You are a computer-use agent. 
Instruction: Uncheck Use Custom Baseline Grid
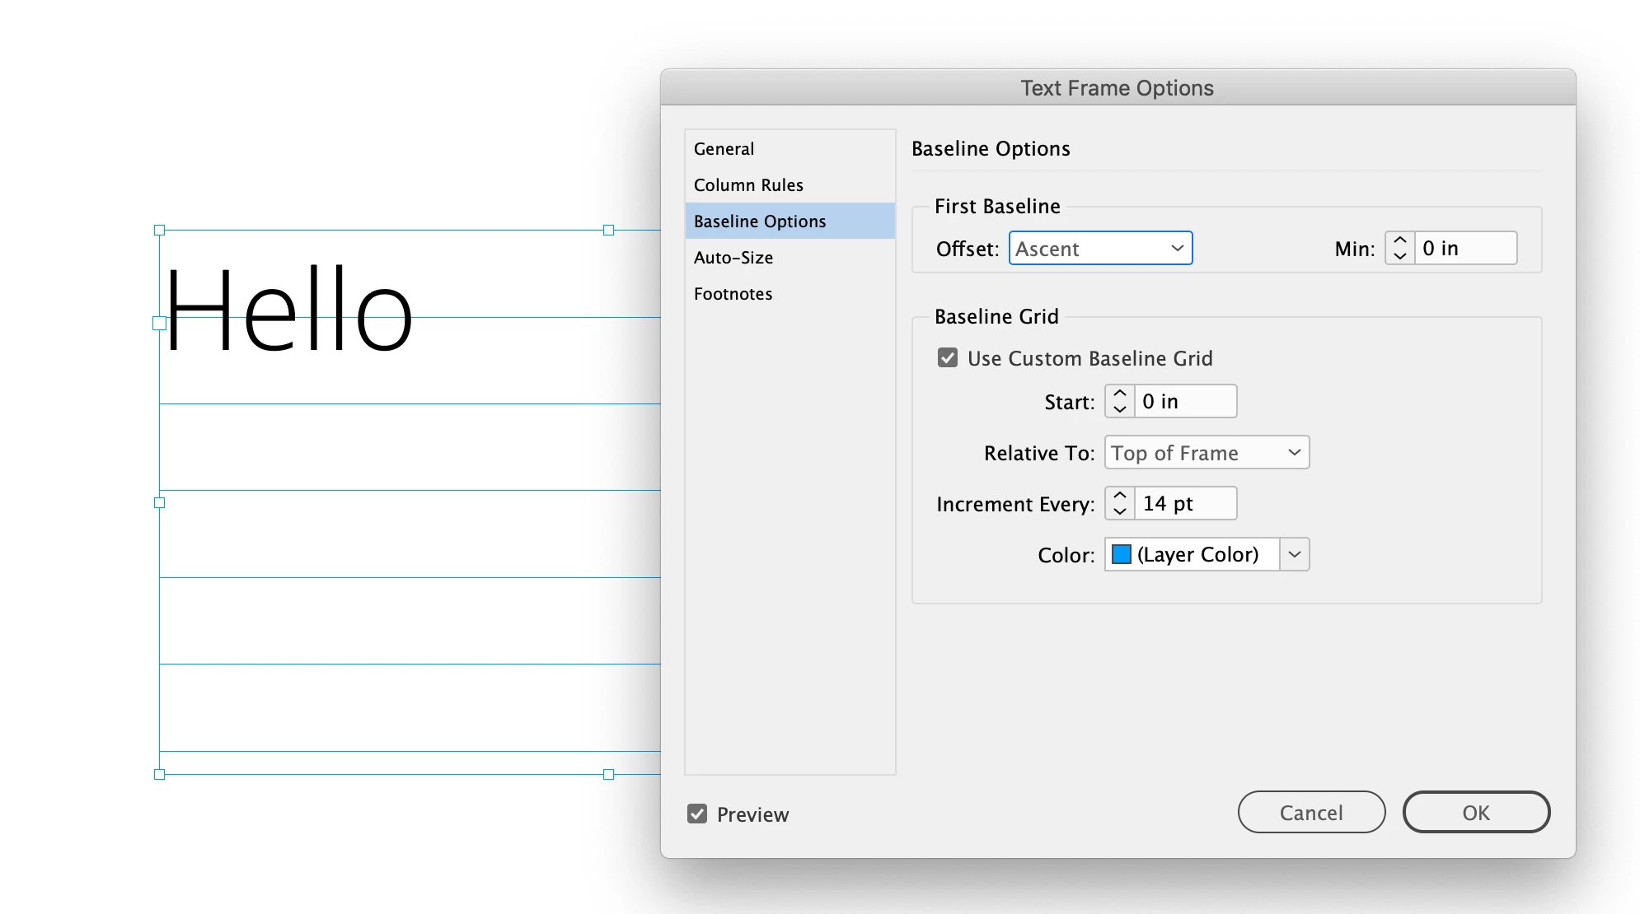click(x=948, y=358)
